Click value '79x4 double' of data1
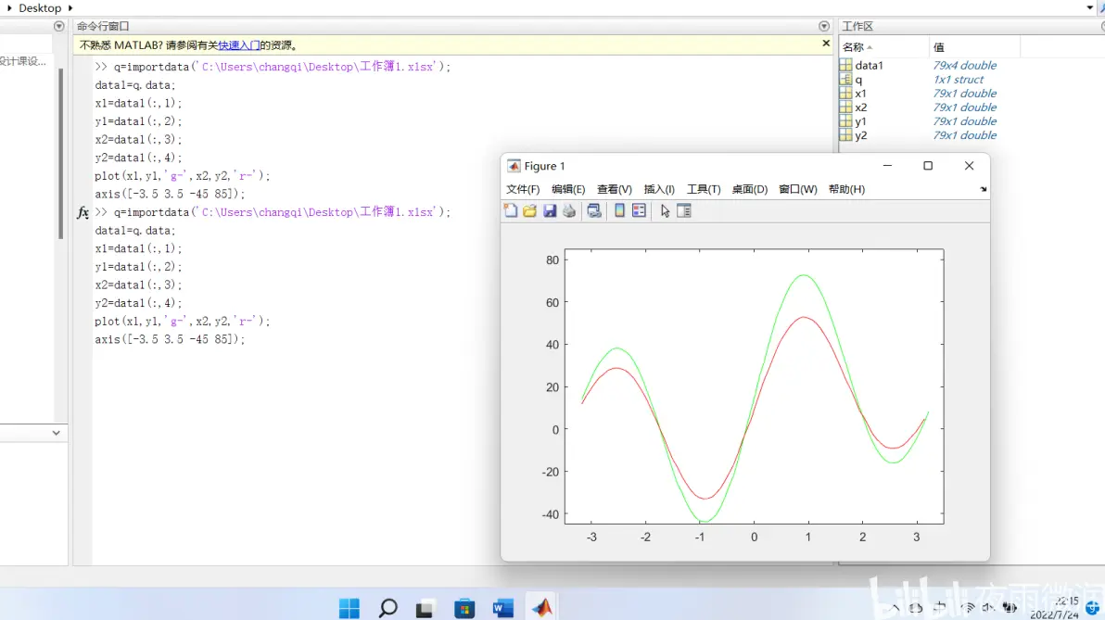 point(965,65)
